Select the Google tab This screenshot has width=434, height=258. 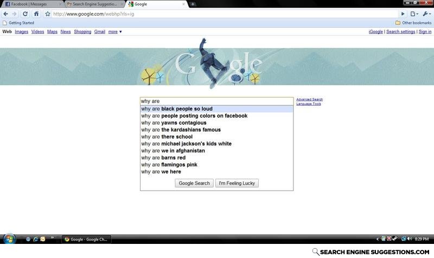click(x=156, y=4)
